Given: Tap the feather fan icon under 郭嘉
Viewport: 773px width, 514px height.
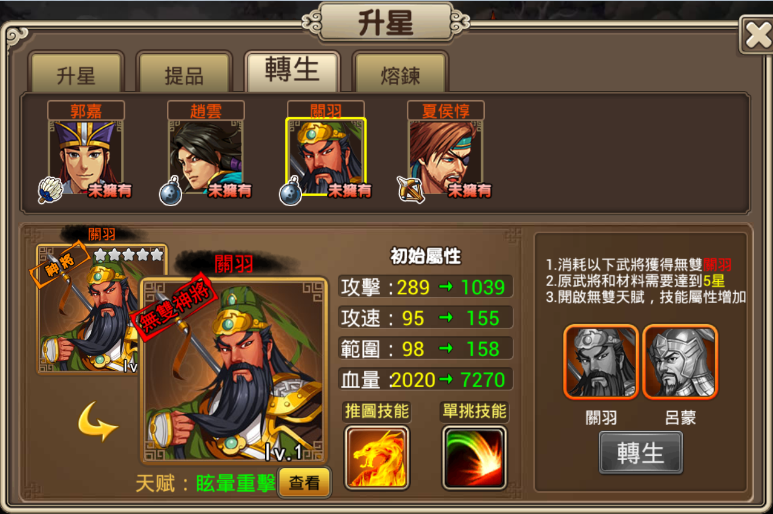Looking at the screenshot, I should pyautogui.click(x=50, y=191).
